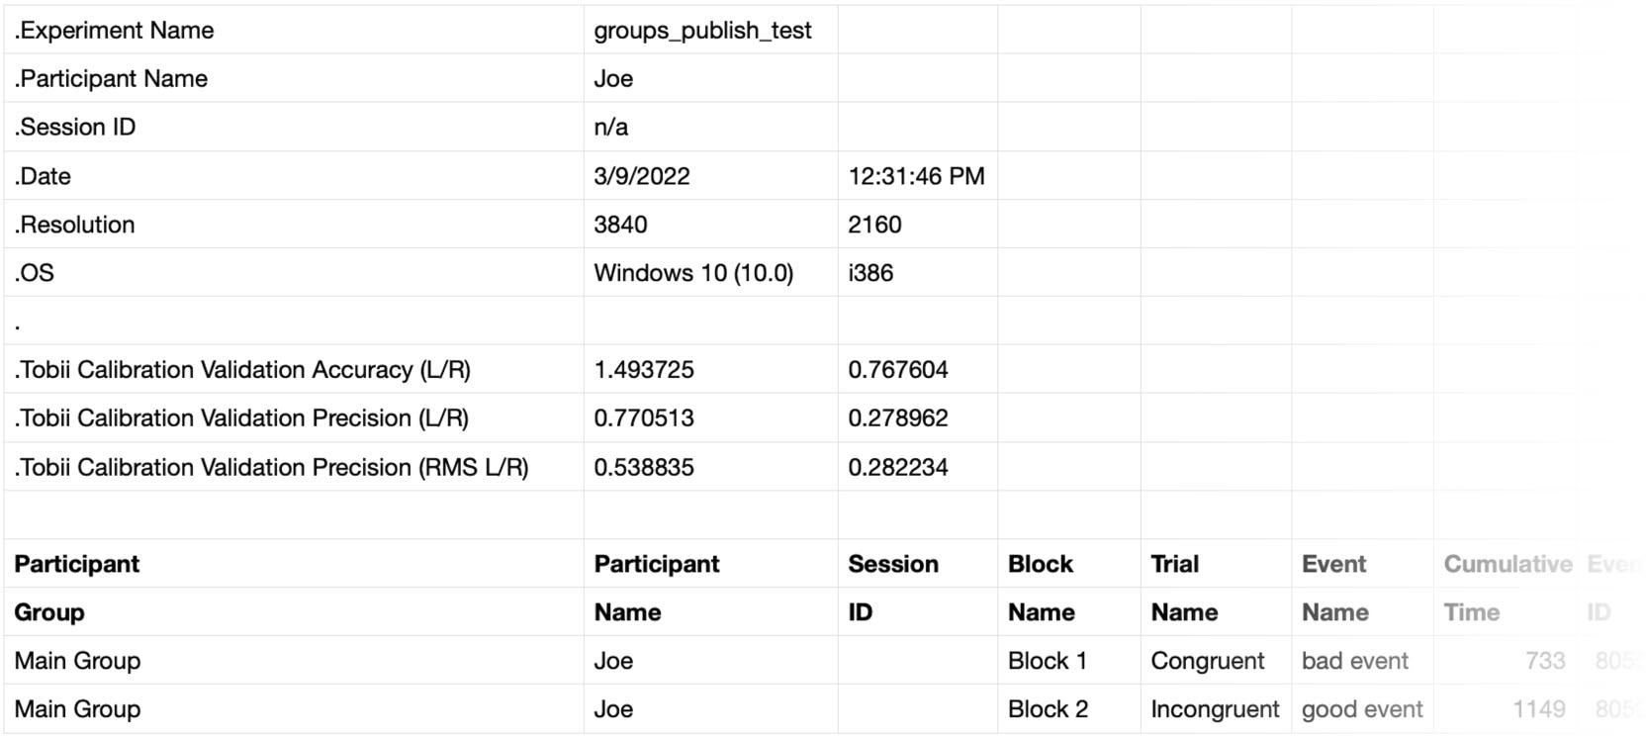Click the .Participant Name label cell
The height and width of the screenshot is (738, 1646).
pyautogui.click(x=111, y=79)
